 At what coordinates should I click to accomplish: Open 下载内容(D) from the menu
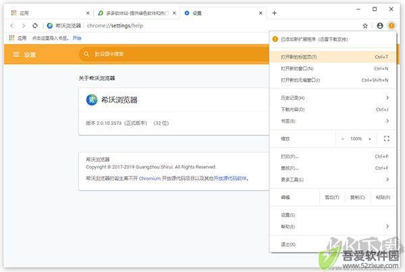pyautogui.click(x=332, y=109)
